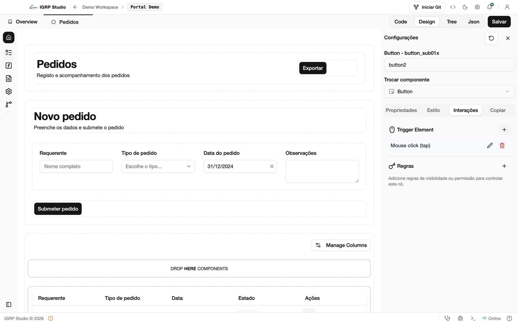518x324 pixels.
Task: Open the Estilo tab
Action: [x=433, y=110]
